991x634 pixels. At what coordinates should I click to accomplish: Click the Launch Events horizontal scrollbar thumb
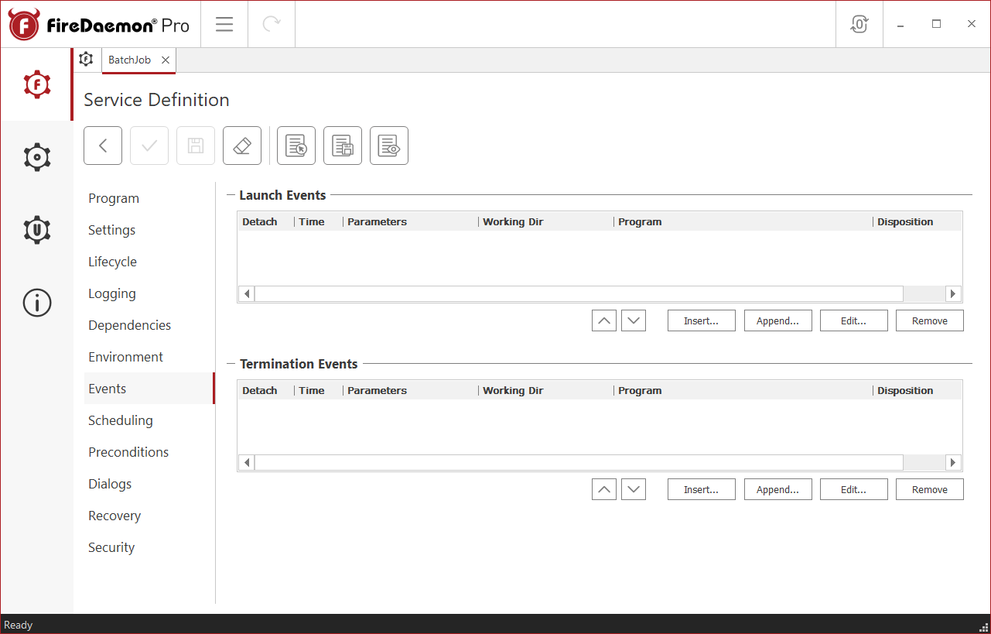coord(579,294)
